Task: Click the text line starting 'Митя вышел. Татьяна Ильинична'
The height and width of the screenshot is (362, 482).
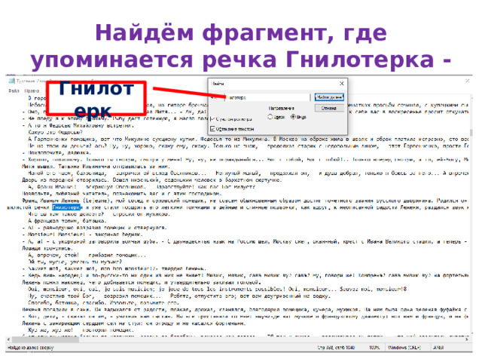Action: (96, 167)
